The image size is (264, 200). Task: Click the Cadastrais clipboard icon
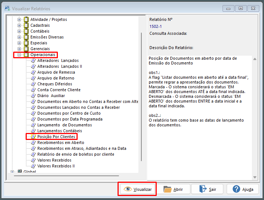pos(26,25)
